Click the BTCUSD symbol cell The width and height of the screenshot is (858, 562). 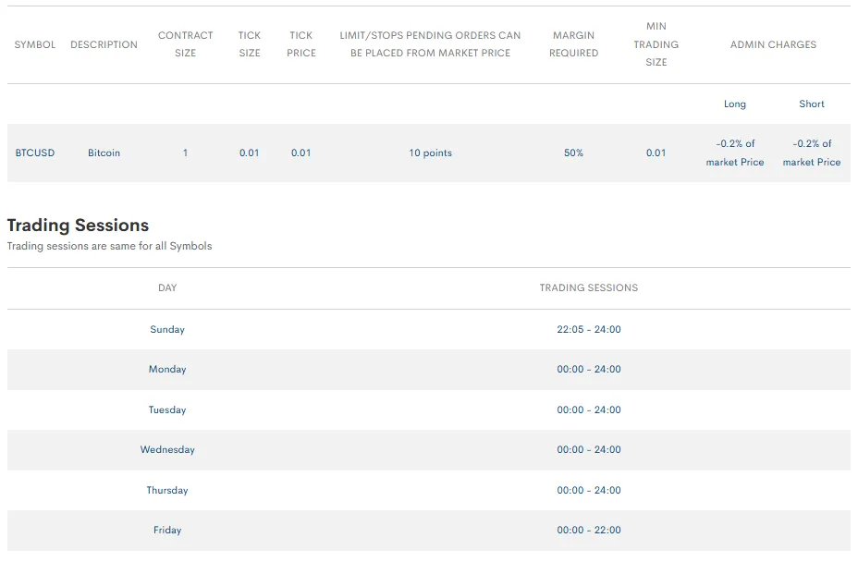35,153
